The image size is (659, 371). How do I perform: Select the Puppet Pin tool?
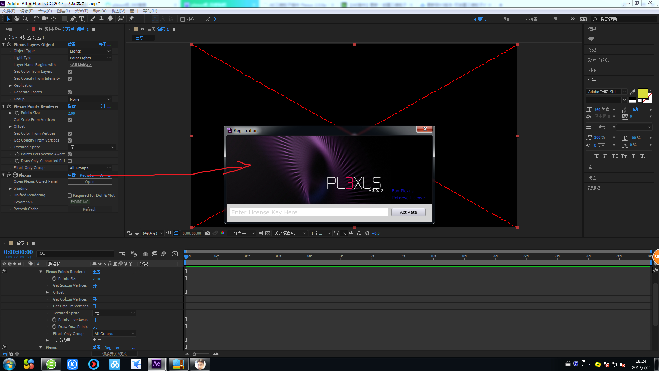[131, 19]
